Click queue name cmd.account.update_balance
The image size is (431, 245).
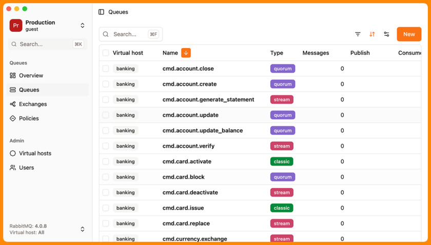pos(203,130)
